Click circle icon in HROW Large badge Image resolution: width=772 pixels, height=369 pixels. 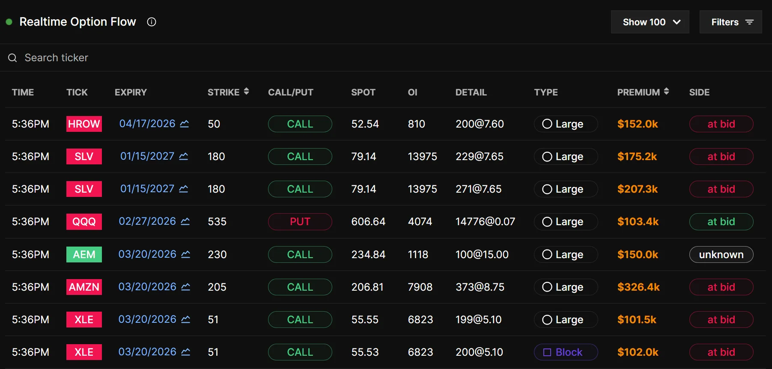click(x=547, y=124)
